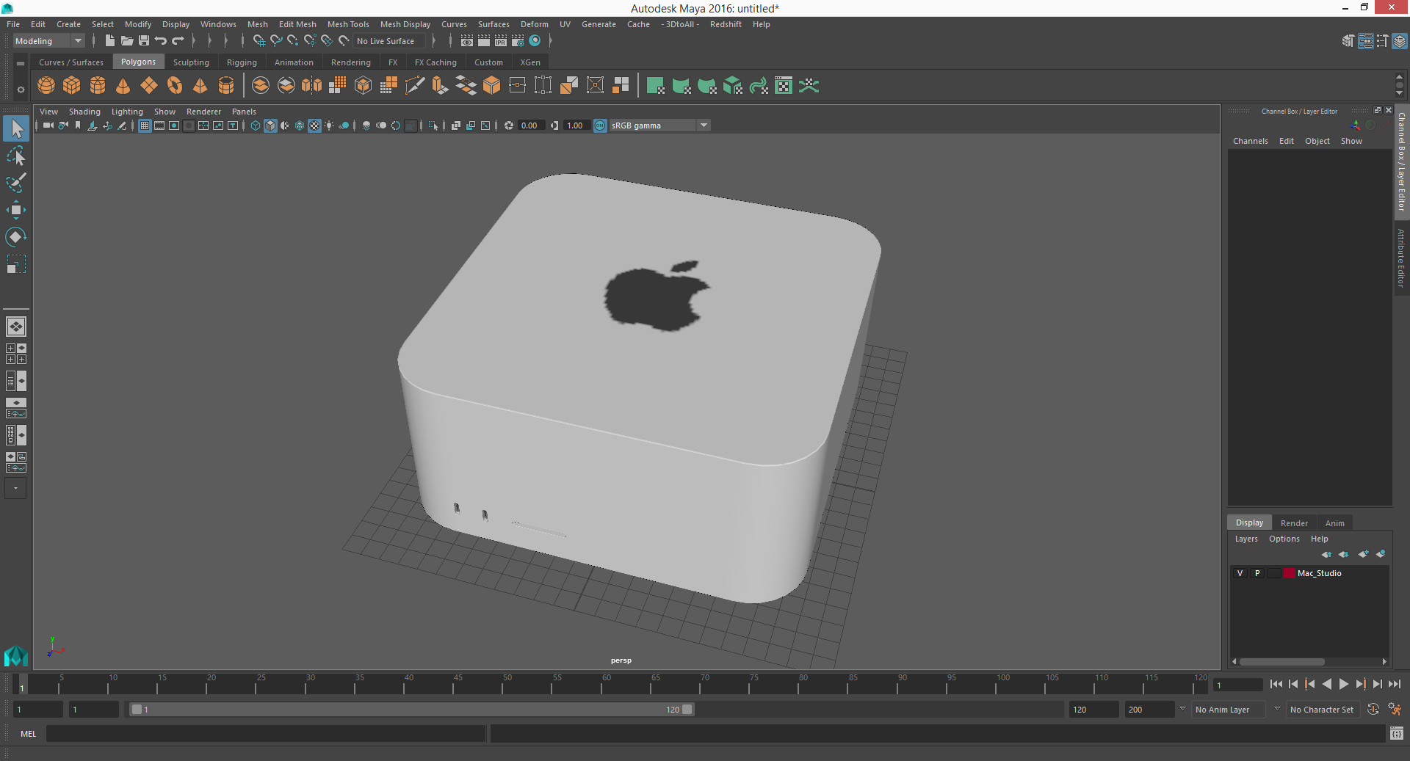Toggle the viewport grid display button

(x=145, y=125)
